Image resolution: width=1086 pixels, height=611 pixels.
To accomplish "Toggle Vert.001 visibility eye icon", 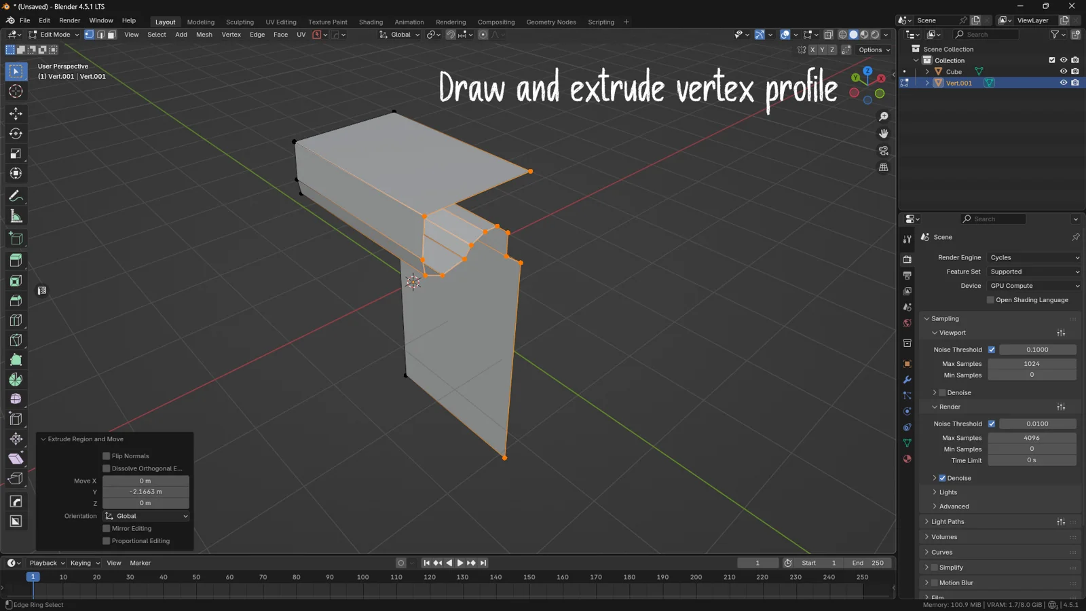I will tap(1064, 83).
